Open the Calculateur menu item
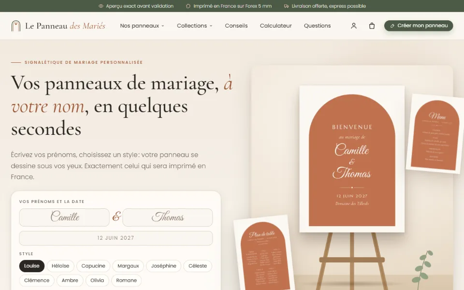Image resolution: width=464 pixels, height=290 pixels. tap(276, 26)
